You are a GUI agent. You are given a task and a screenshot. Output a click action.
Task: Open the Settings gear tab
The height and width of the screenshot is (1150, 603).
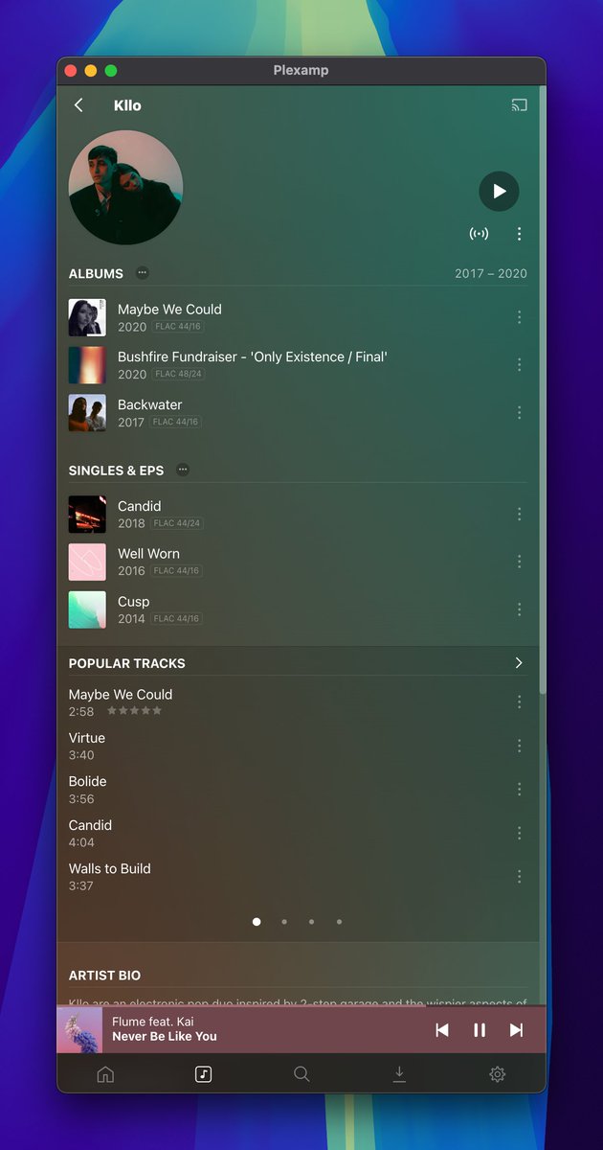pyautogui.click(x=497, y=1074)
